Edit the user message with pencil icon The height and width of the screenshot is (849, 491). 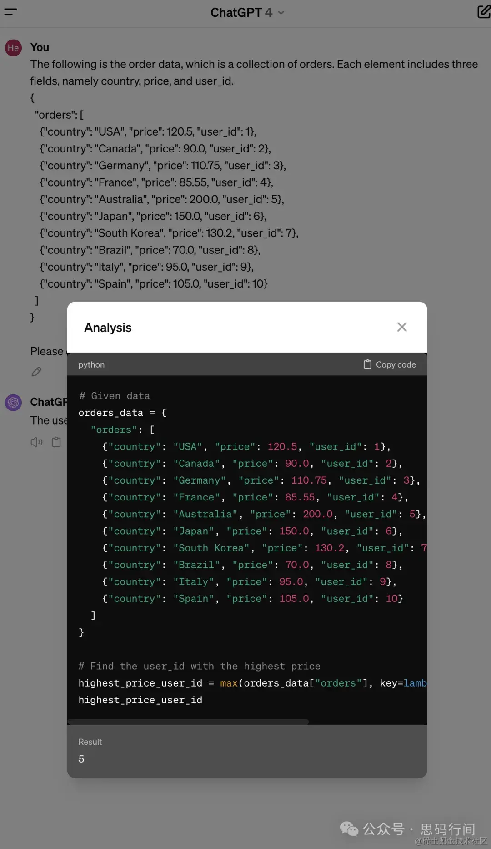[x=37, y=372]
